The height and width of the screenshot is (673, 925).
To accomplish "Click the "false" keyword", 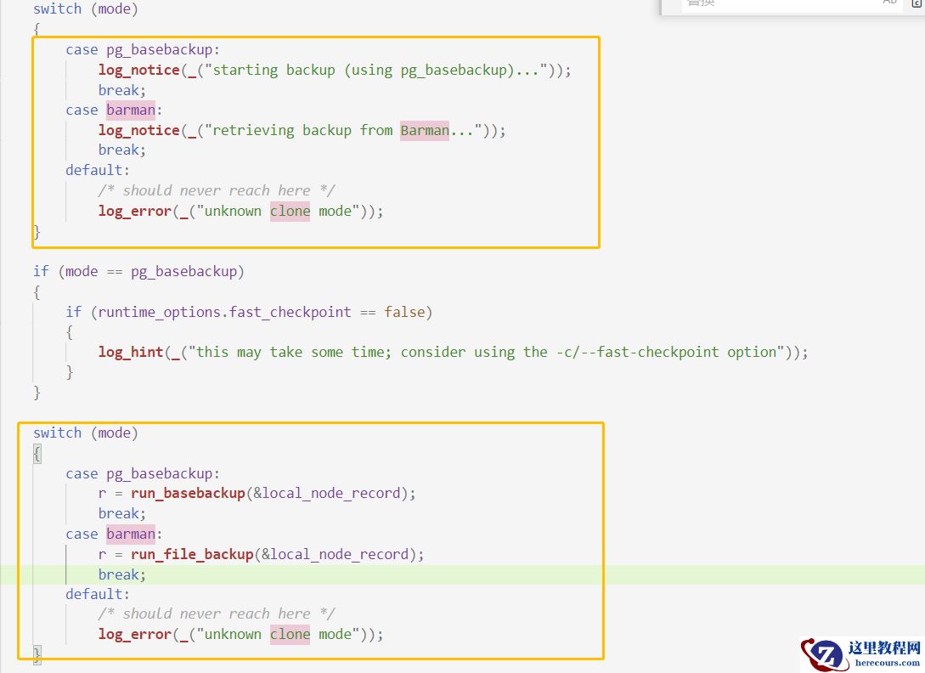I will (x=404, y=313).
